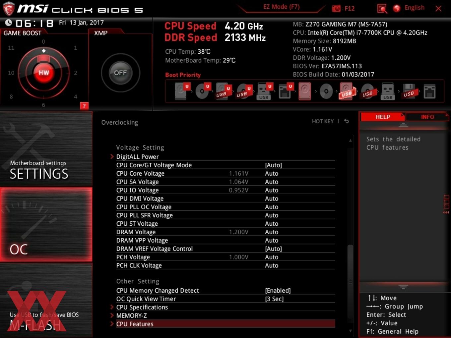Switch to EZ Mode (F7)
451x338 pixels.
coord(281,7)
